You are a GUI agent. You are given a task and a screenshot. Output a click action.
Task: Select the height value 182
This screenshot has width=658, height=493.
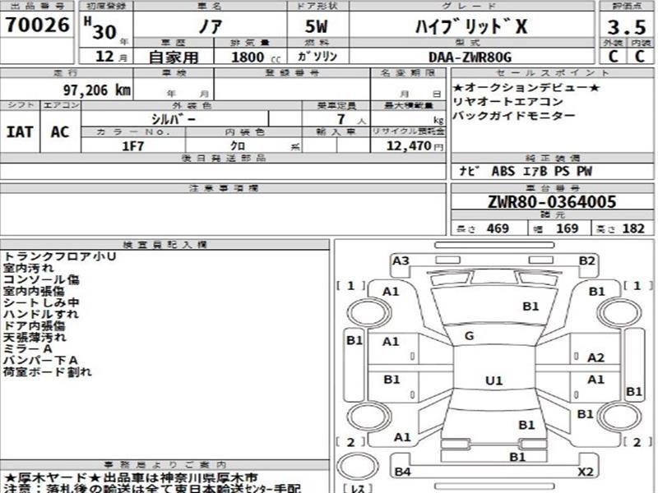pos(633,228)
